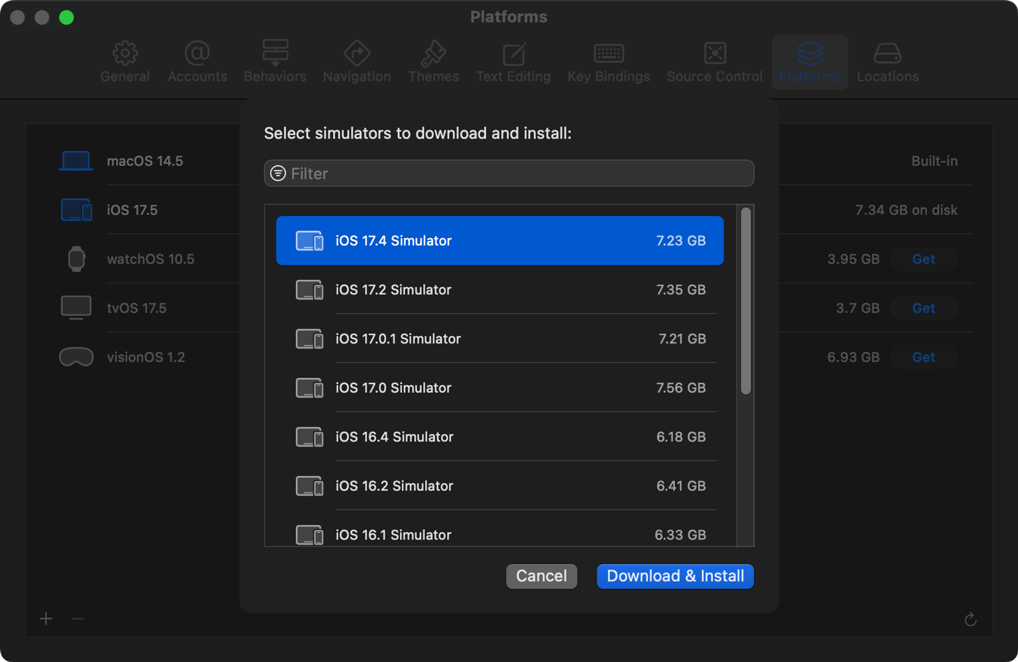The width and height of the screenshot is (1018, 662).
Task: Cancel the simulator download dialog
Action: coord(541,576)
